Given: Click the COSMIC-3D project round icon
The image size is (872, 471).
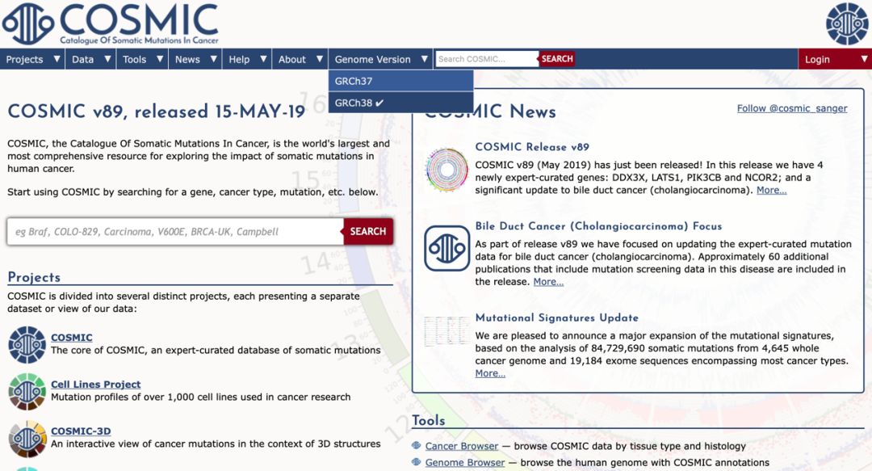Looking at the screenshot, I should point(27,439).
